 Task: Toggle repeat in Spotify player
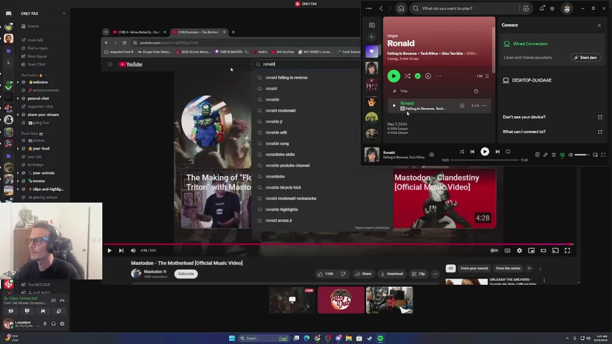click(508, 152)
